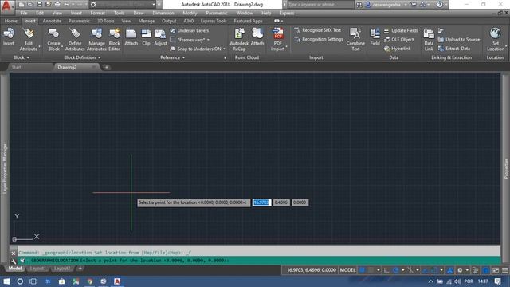Screen dimensions: 510x287
Task: Click the search keyword field in title bar
Action: (x=320, y=5)
